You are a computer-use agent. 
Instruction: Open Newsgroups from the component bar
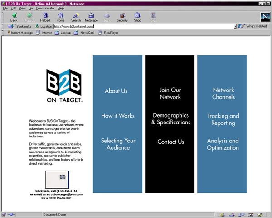click(241, 215)
